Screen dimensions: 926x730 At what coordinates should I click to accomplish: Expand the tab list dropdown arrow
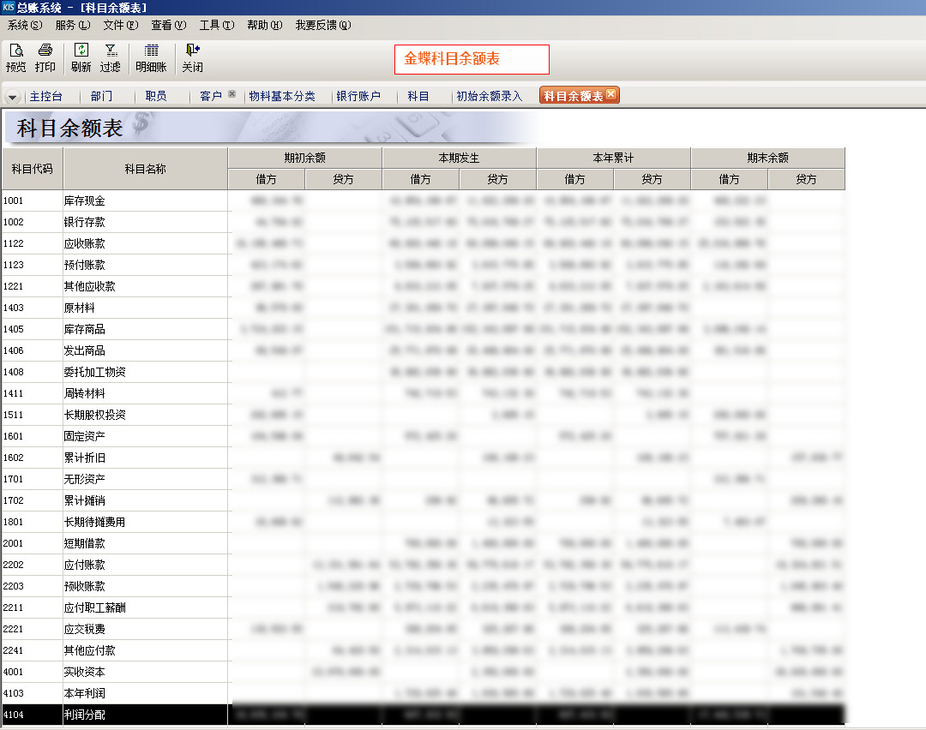[x=13, y=97]
